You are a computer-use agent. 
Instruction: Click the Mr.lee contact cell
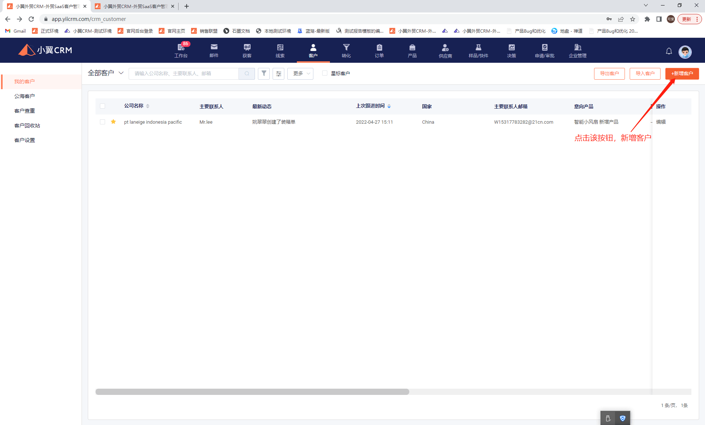click(206, 122)
